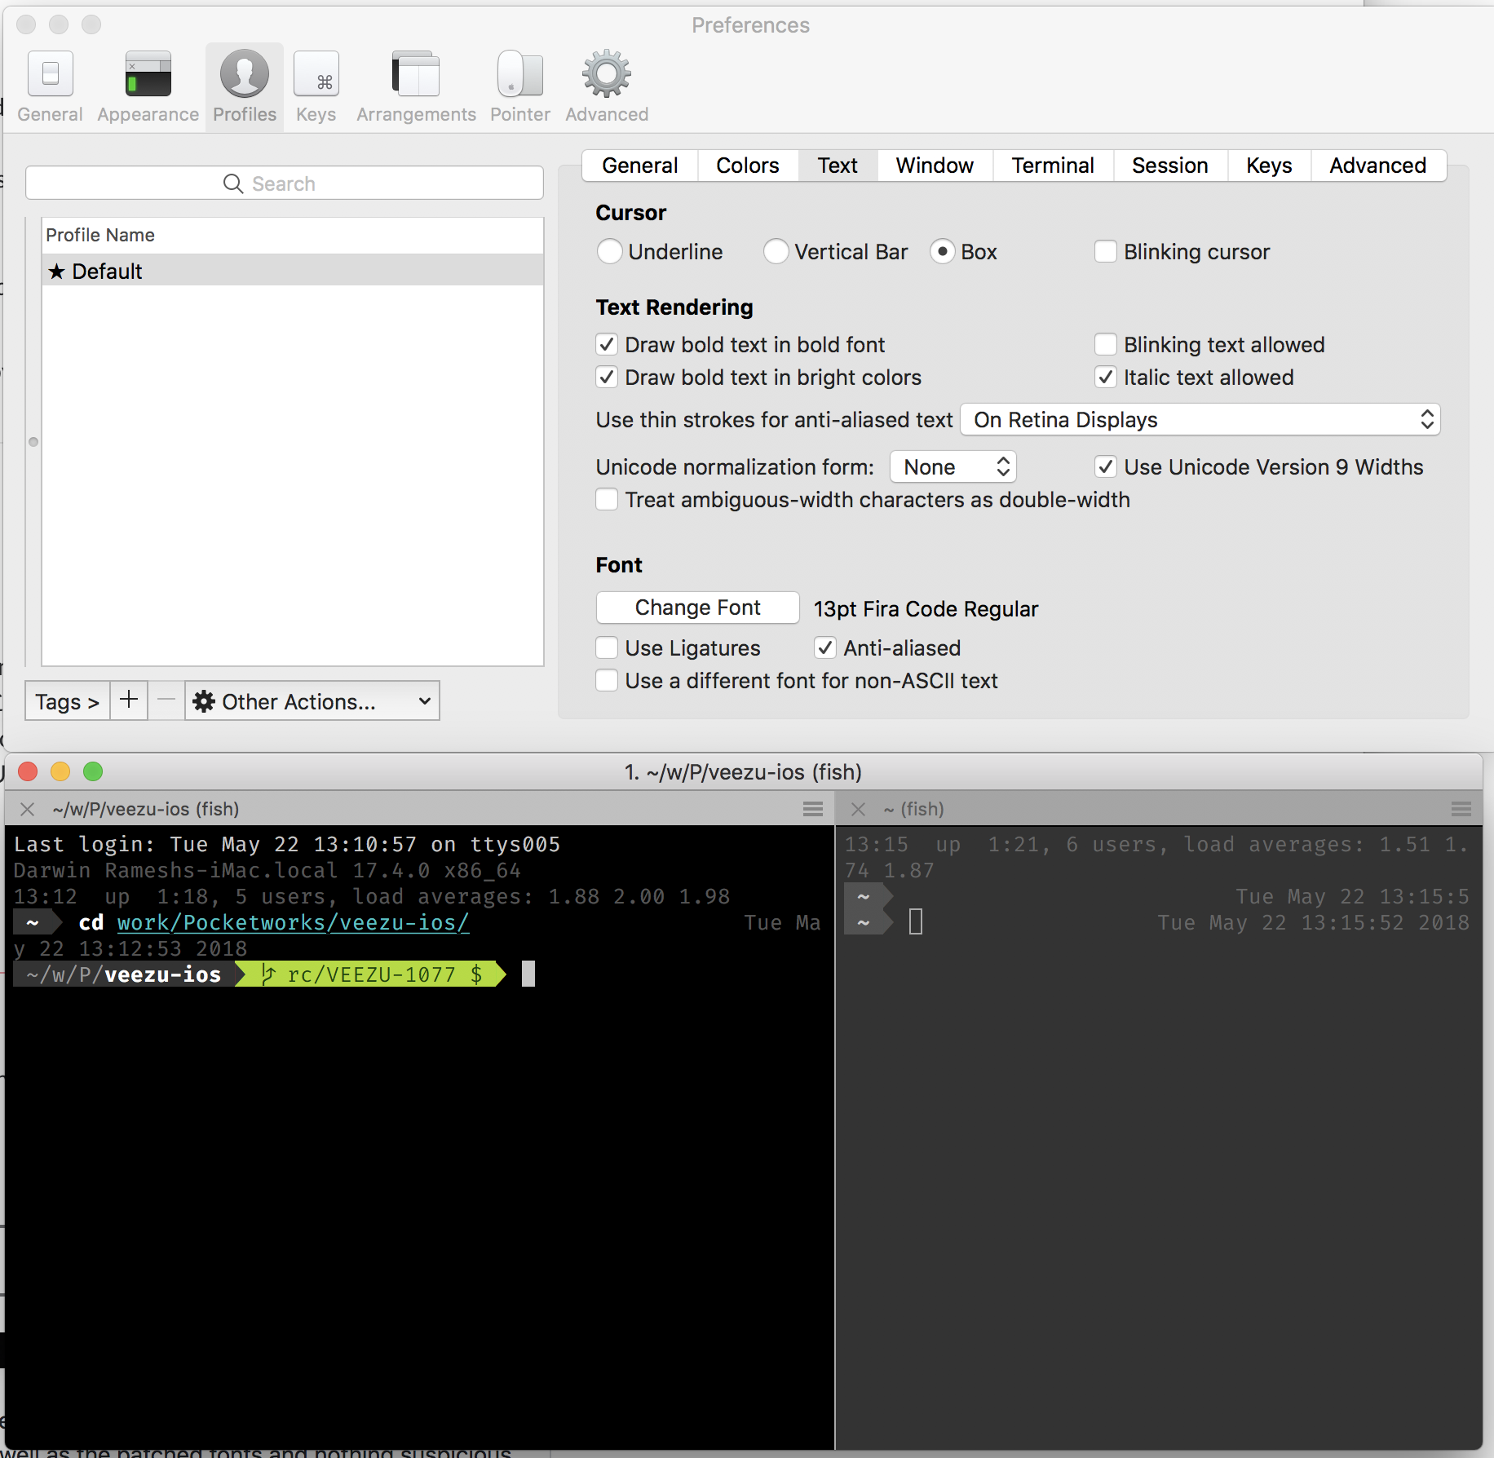Image resolution: width=1494 pixels, height=1458 pixels.
Task: Change the thin strokes anti-aliasing setting
Action: [1200, 420]
